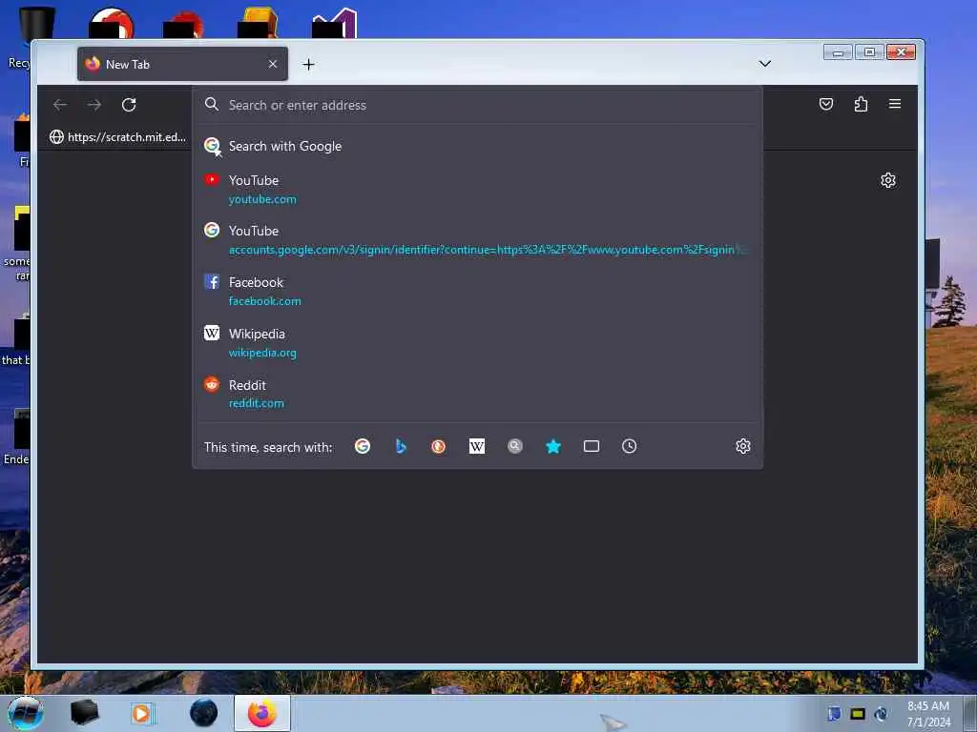The image size is (977, 732).
Task: Open the Firefox hamburger menu
Action: (895, 104)
